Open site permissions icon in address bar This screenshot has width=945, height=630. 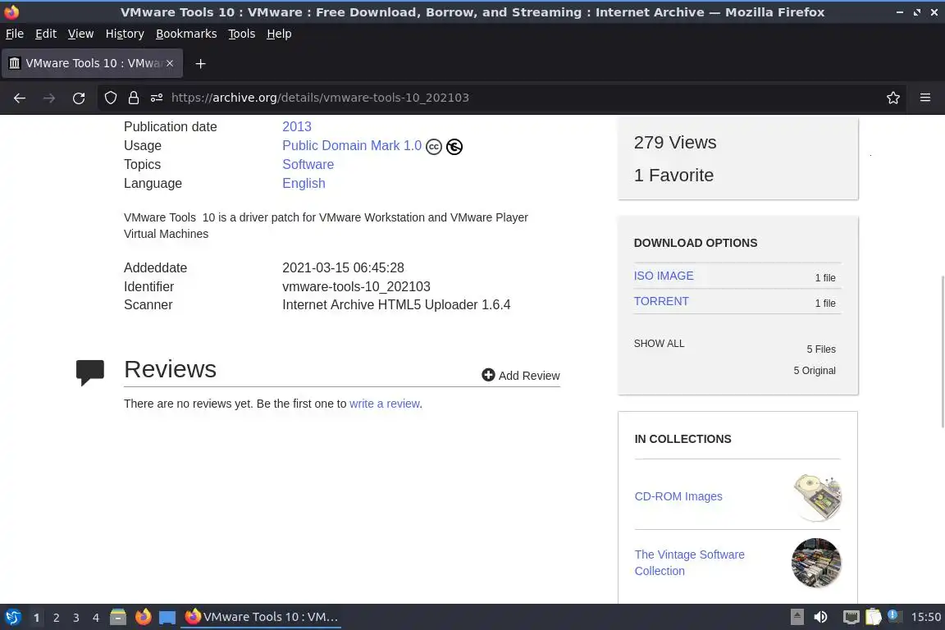157,98
